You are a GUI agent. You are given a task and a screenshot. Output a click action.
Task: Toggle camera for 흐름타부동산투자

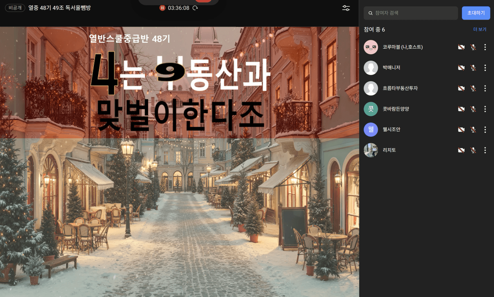coord(461,88)
